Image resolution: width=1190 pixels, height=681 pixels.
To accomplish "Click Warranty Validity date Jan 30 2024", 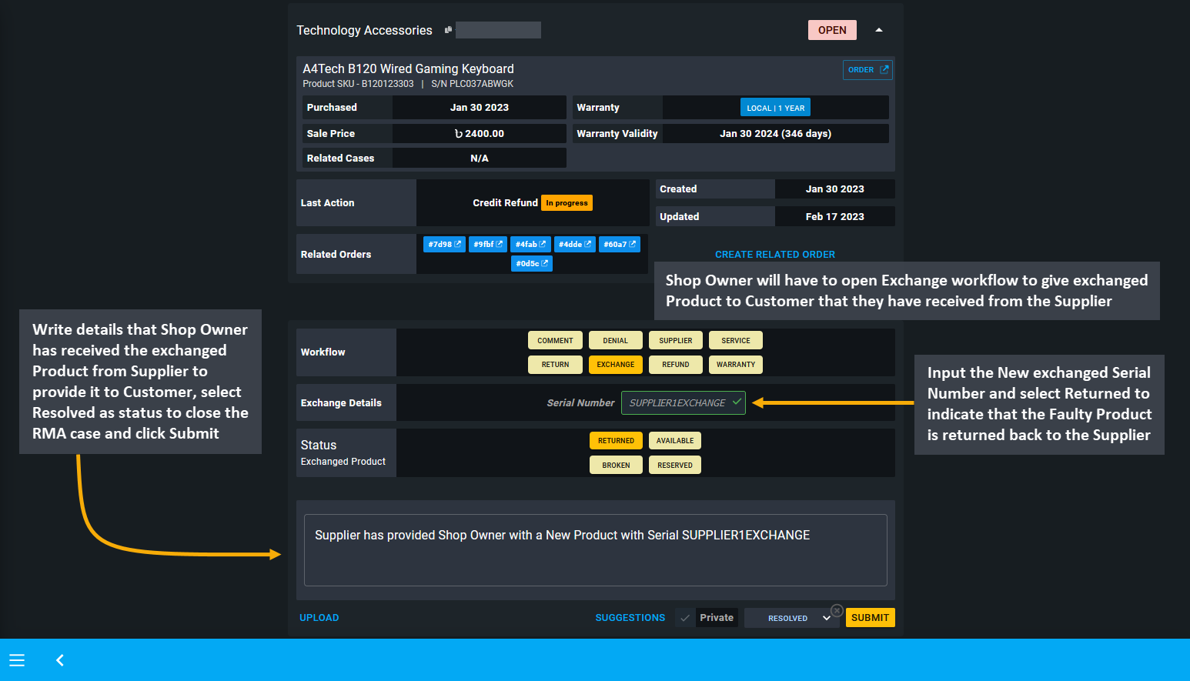I will coord(775,134).
